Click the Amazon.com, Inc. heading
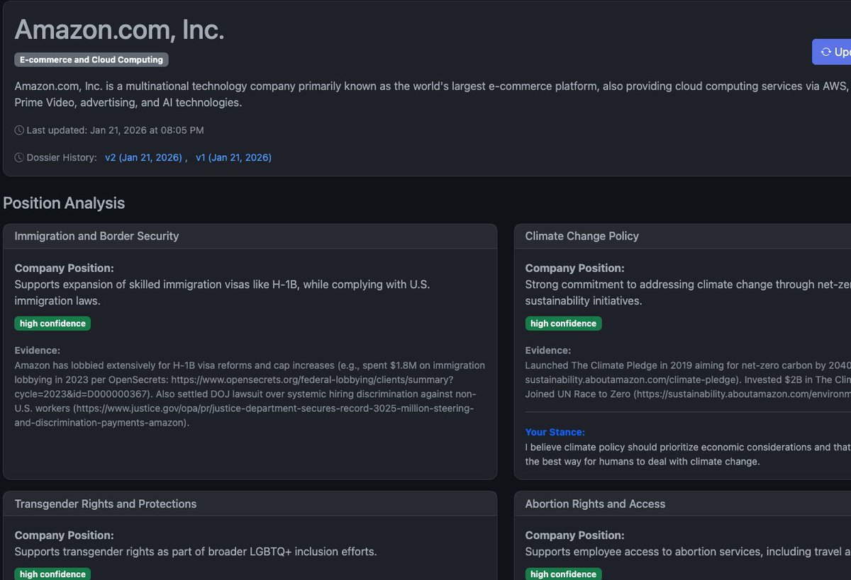851x580 pixels. coord(119,29)
